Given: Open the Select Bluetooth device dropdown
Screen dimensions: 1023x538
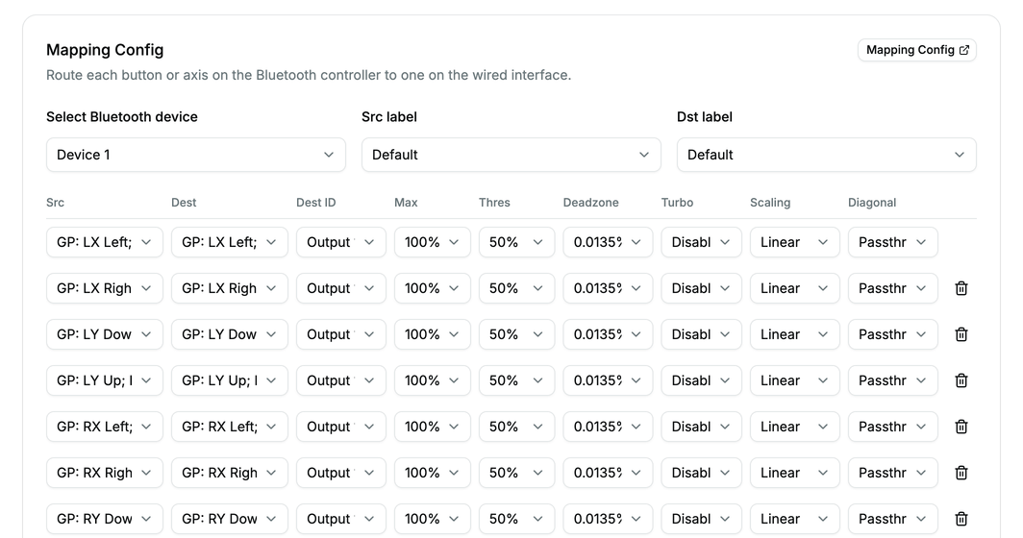Looking at the screenshot, I should tap(196, 155).
